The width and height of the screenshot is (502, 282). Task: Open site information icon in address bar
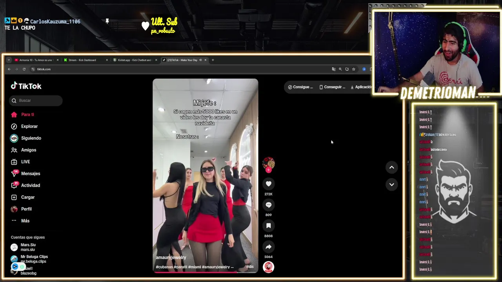pyautogui.click(x=33, y=69)
